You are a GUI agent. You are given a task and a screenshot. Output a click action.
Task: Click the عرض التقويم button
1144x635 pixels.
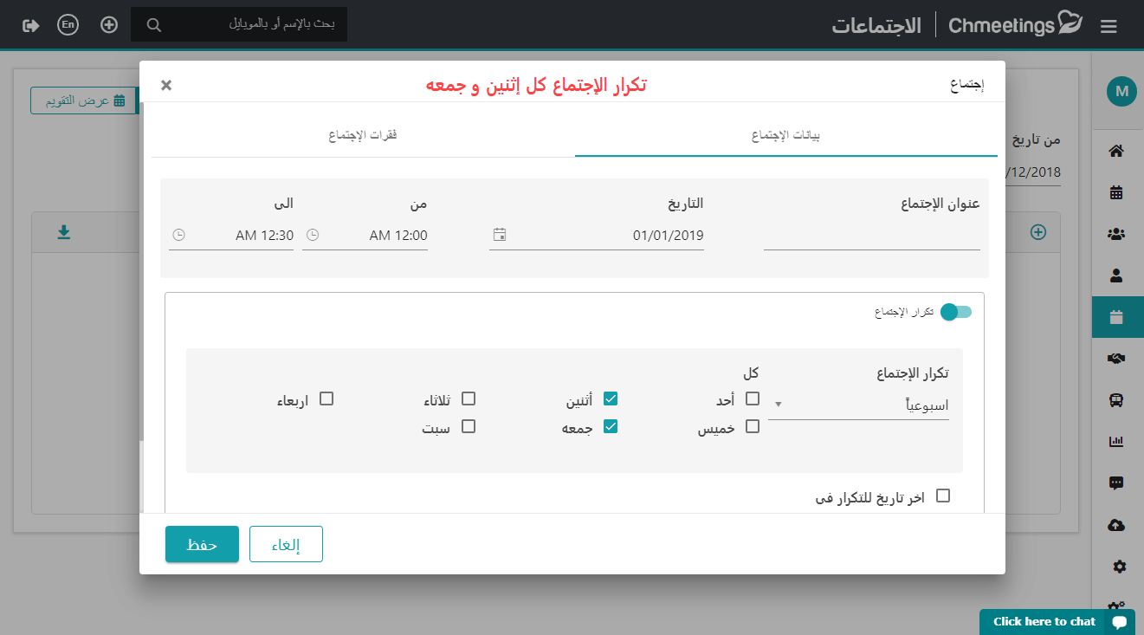83,100
